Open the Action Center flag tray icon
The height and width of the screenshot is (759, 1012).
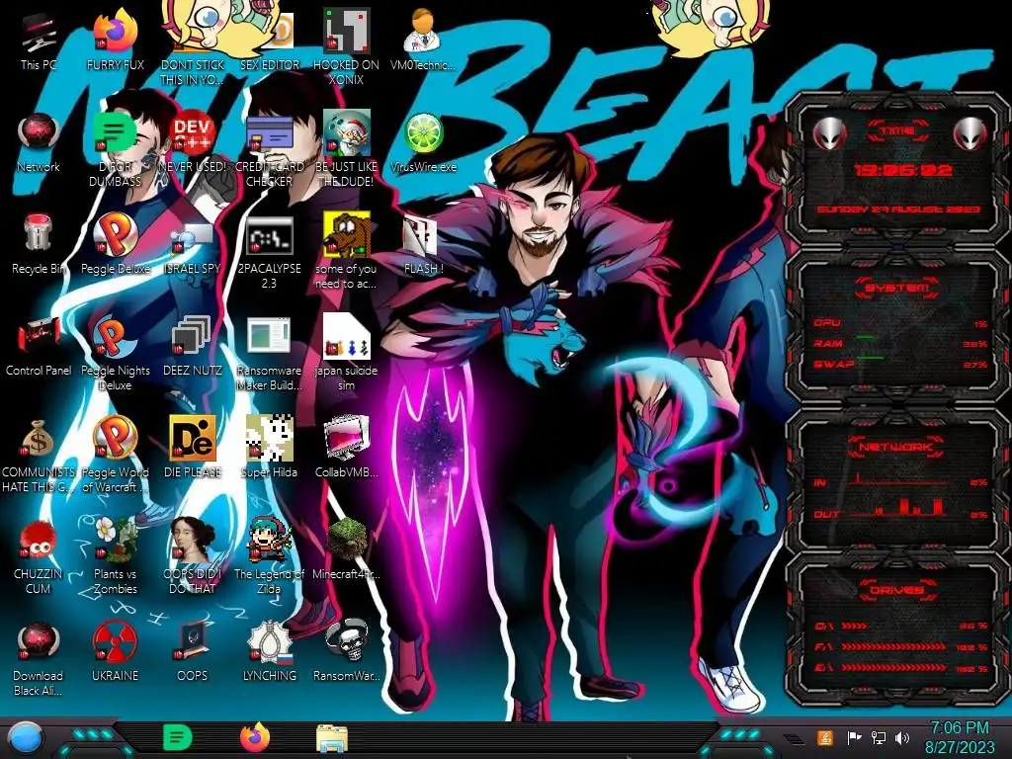coord(855,737)
